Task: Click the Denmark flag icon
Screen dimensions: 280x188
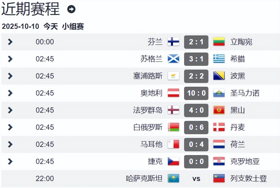Action: point(219,127)
